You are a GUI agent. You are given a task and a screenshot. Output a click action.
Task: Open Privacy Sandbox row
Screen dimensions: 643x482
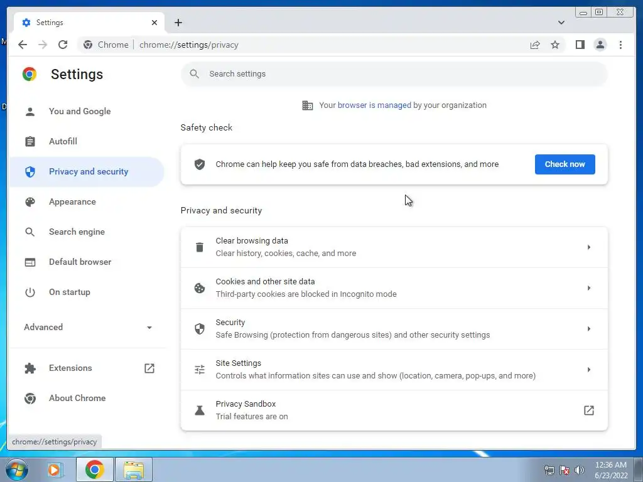pos(394,410)
